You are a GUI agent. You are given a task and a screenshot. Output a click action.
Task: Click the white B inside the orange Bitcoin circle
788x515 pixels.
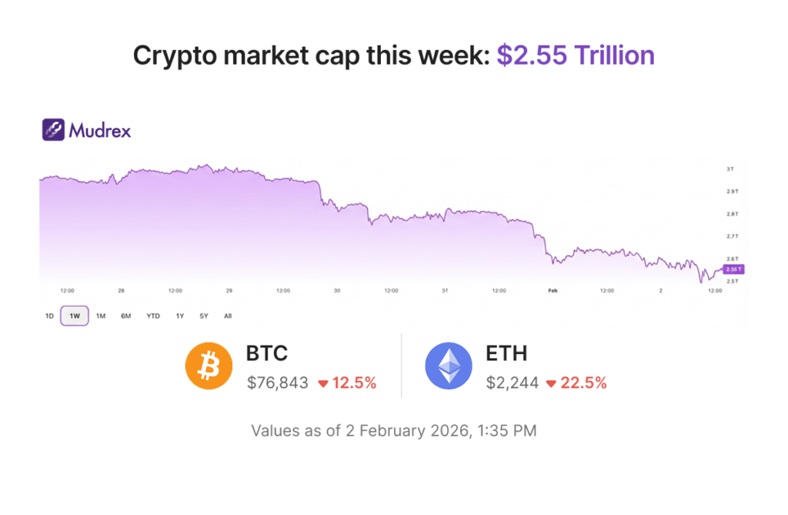tap(208, 366)
